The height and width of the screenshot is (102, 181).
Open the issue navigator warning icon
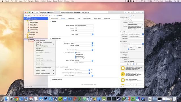(x=35, y=16)
